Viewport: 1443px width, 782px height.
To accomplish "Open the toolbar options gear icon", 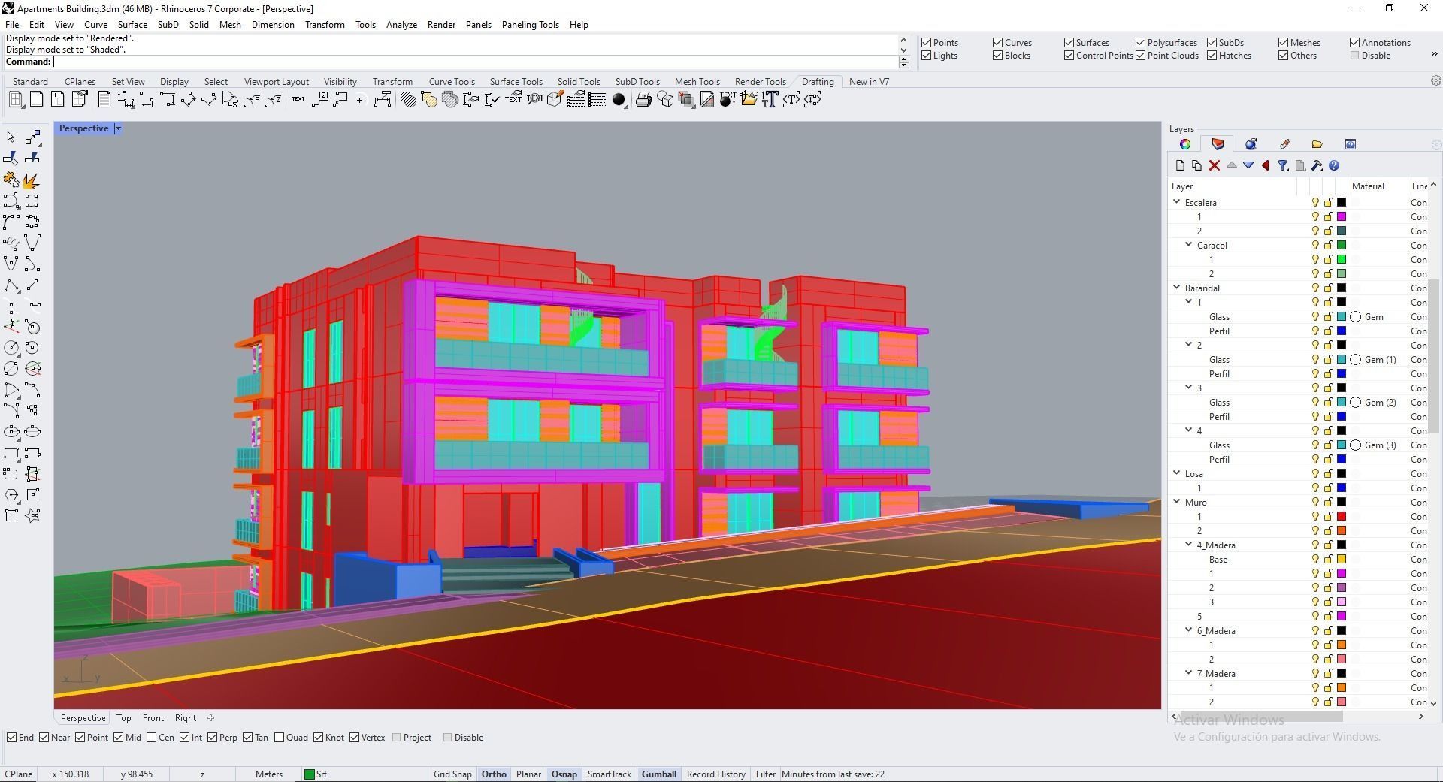I will point(1435,80).
